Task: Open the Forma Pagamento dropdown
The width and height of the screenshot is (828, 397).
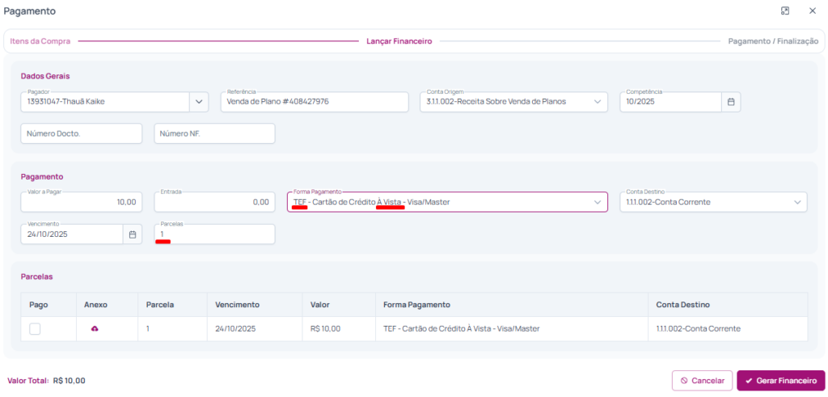Action: pos(446,202)
